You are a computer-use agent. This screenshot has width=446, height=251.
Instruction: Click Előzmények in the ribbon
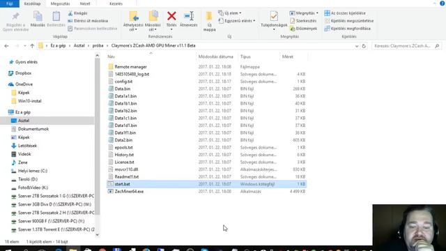[303, 29]
